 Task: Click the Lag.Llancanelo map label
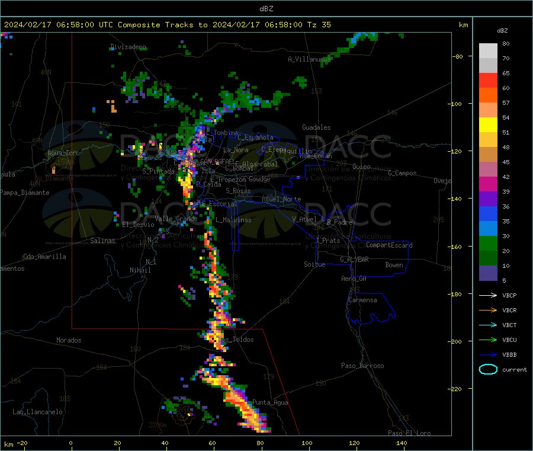[37, 412]
